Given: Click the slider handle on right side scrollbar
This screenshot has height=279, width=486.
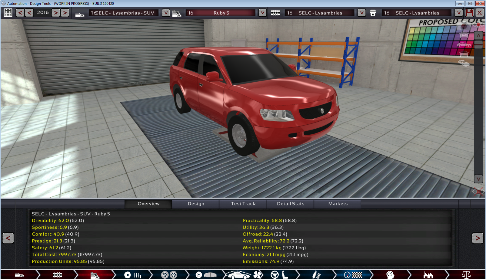Looking at the screenshot, I should pos(478,45).
